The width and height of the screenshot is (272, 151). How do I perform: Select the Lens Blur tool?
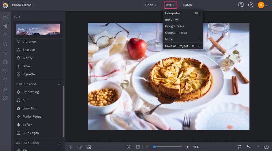[x=38, y=108]
